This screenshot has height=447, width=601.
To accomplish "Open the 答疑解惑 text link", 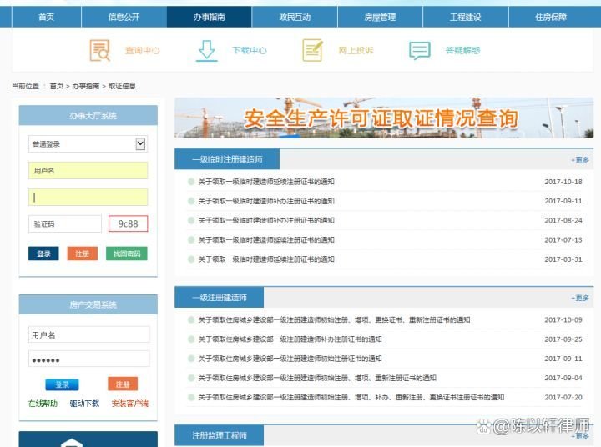I will point(462,50).
